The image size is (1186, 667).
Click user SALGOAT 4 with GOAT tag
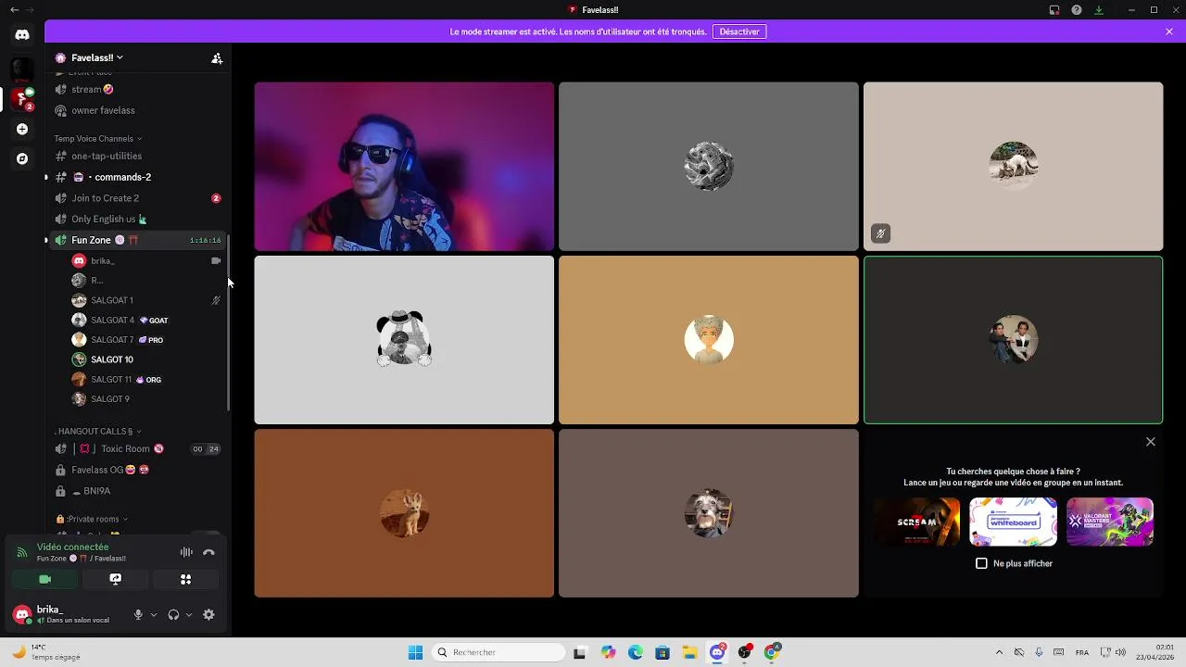(x=146, y=321)
